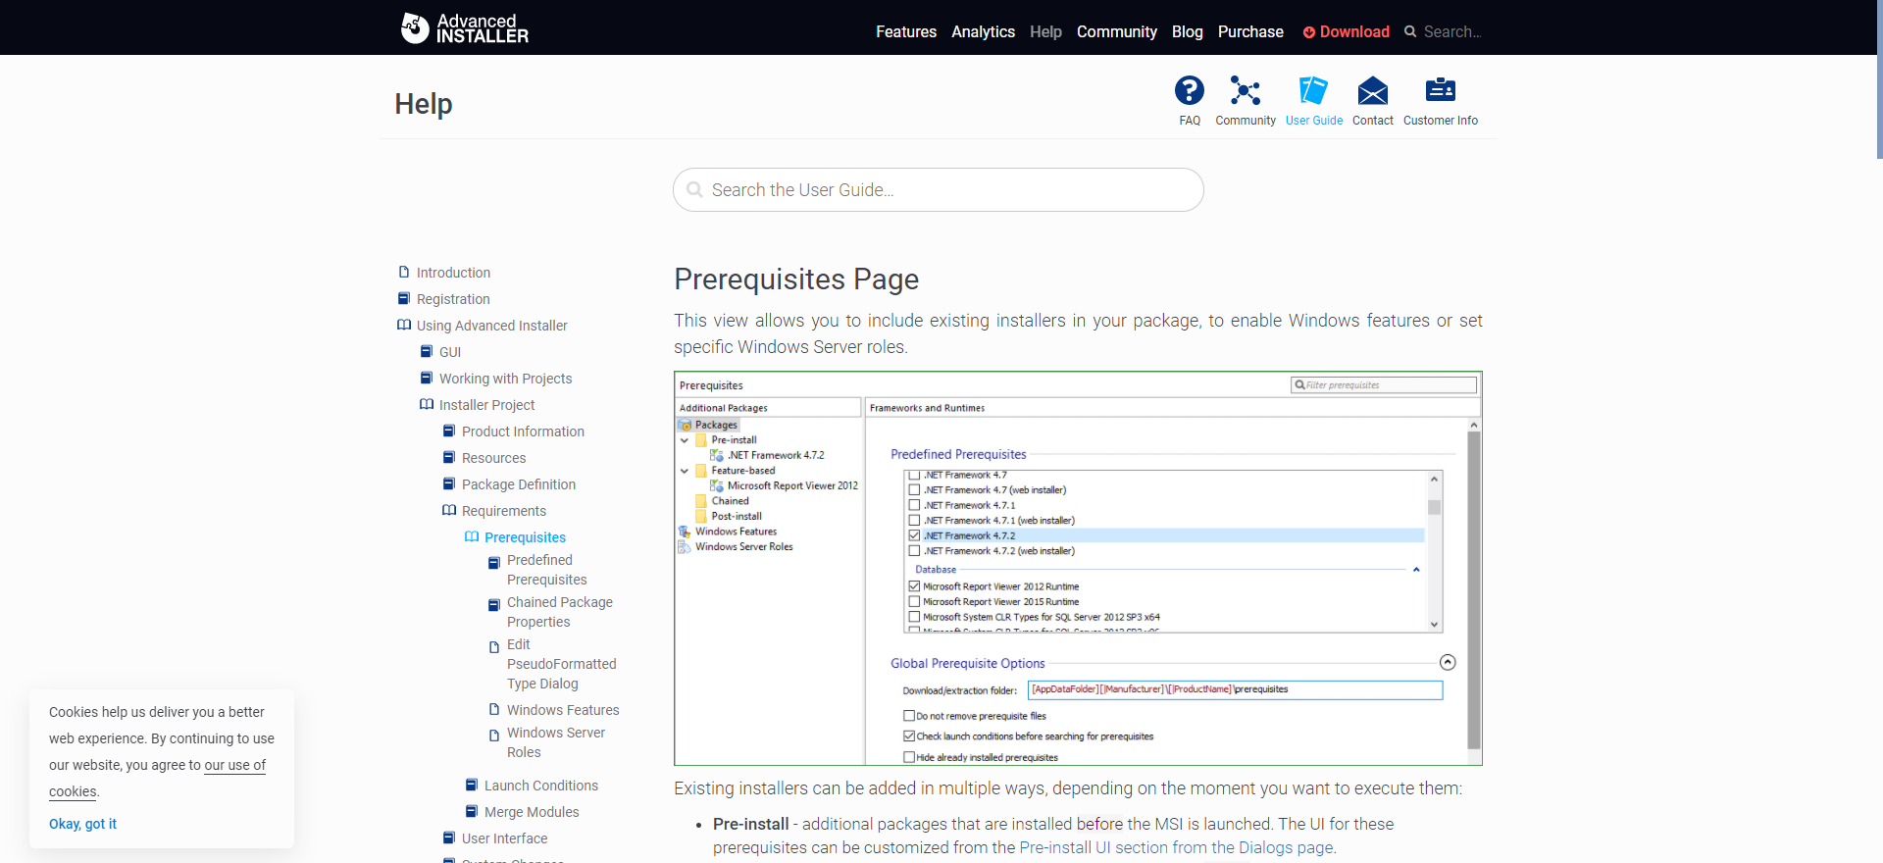Click the Product Information book icon
The height and width of the screenshot is (863, 1883).
pyautogui.click(x=449, y=431)
